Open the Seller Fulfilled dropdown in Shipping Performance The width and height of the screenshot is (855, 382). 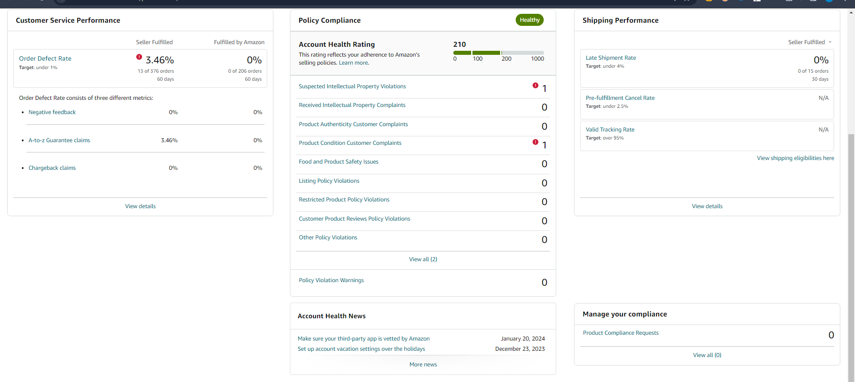[x=810, y=42]
